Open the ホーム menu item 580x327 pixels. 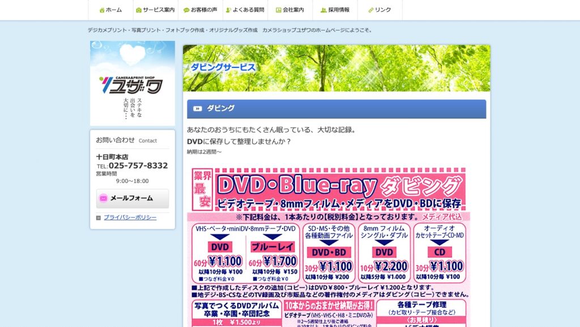point(114,10)
